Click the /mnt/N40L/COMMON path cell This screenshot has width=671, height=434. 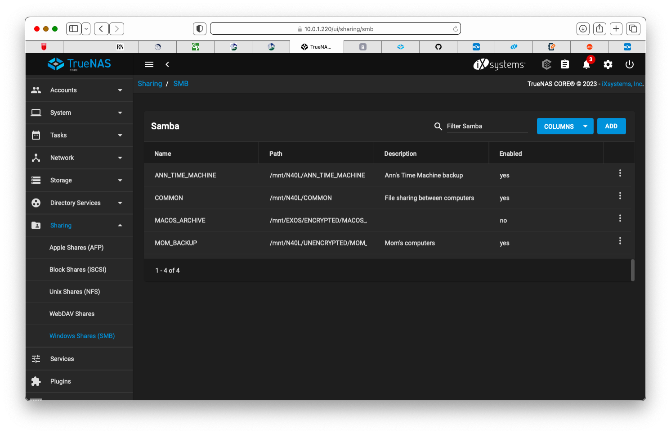pos(301,198)
